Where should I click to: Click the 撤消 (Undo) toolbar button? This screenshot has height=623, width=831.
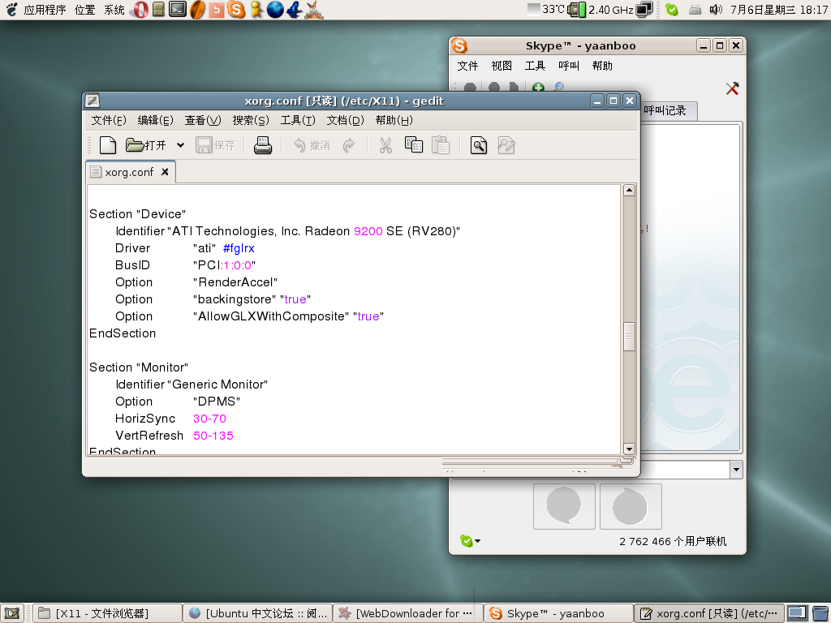click(312, 145)
